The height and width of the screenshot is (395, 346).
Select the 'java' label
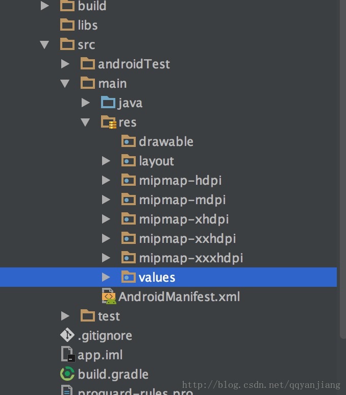pyautogui.click(x=130, y=103)
